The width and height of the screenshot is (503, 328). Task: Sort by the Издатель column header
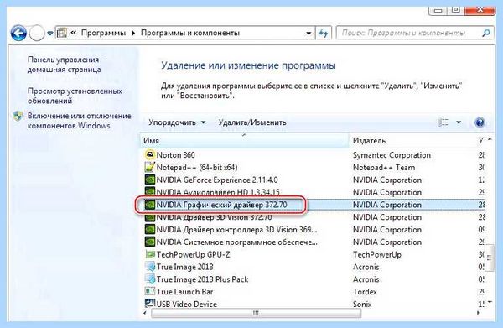pos(412,141)
